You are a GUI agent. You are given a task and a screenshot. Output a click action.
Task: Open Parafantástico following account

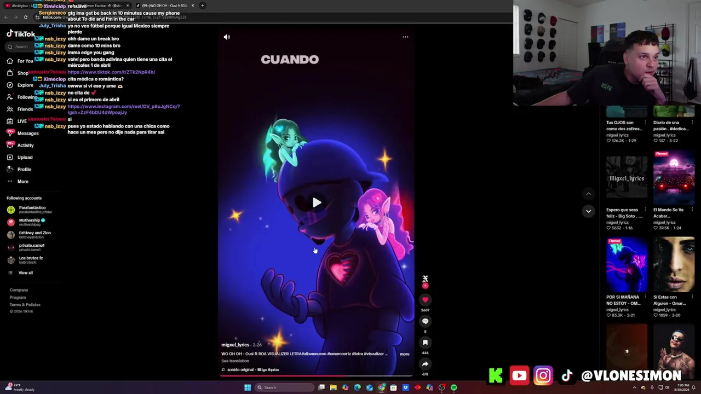(x=30, y=210)
